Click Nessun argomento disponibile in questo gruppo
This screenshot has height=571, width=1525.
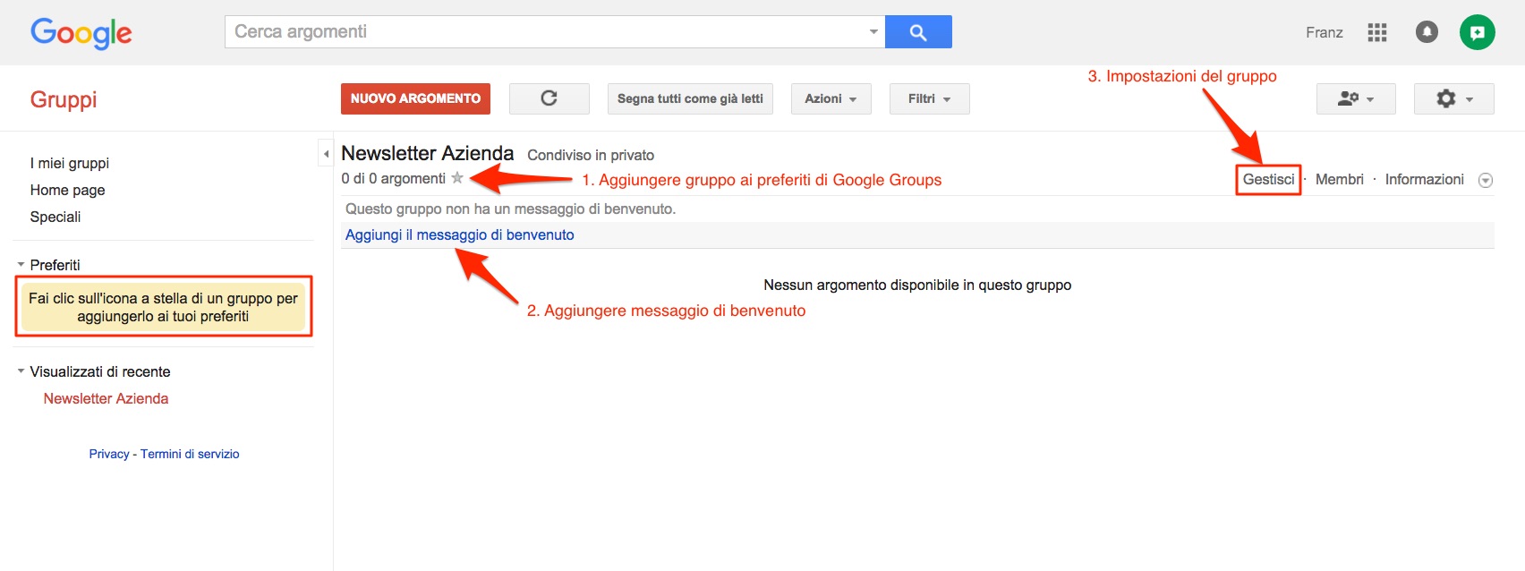tap(917, 285)
